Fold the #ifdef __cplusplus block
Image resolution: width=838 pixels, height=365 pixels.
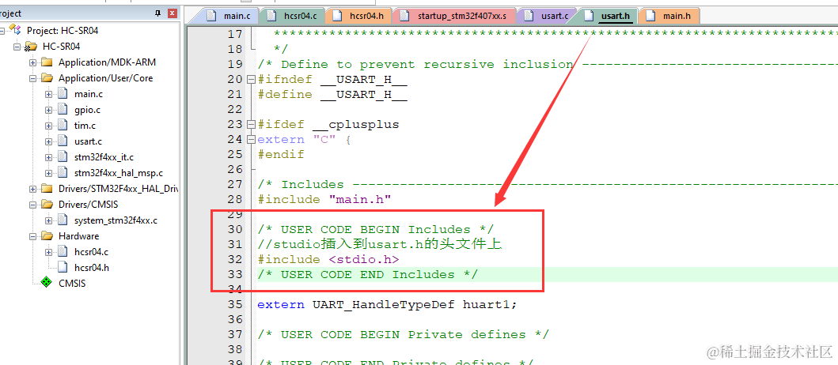point(251,125)
